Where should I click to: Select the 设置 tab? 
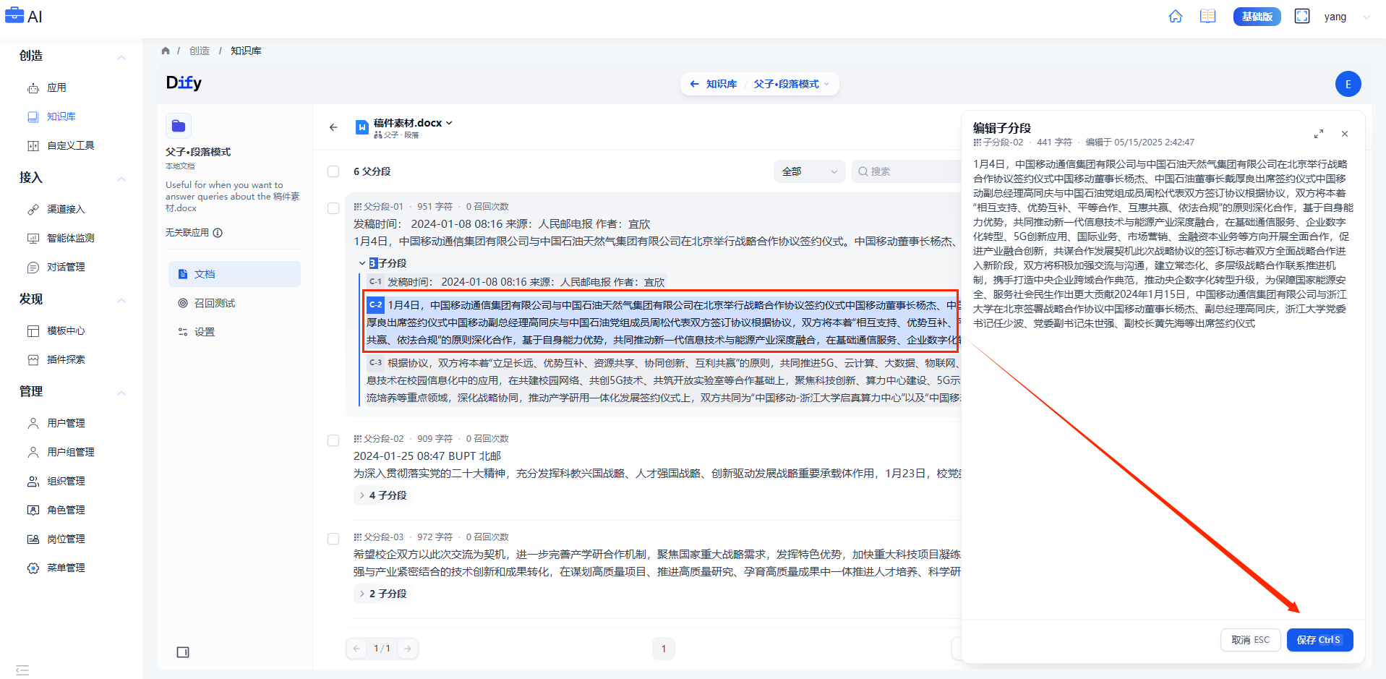[234, 332]
